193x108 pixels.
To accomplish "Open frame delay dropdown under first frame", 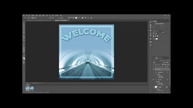I will (x=28, y=91).
